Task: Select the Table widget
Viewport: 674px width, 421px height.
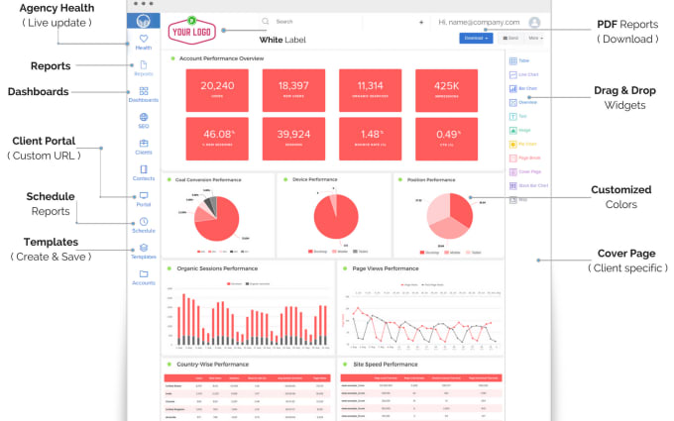Action: click(519, 61)
